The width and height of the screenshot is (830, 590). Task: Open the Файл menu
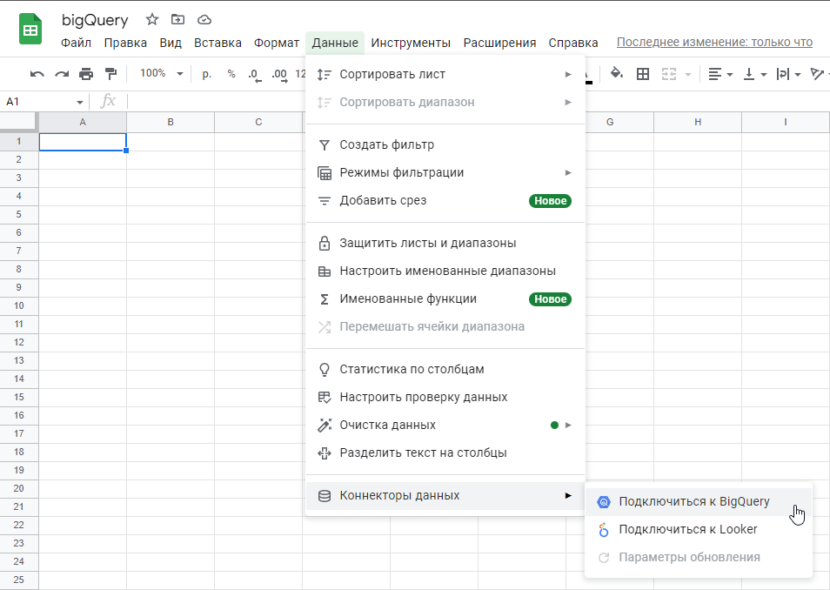pos(76,43)
